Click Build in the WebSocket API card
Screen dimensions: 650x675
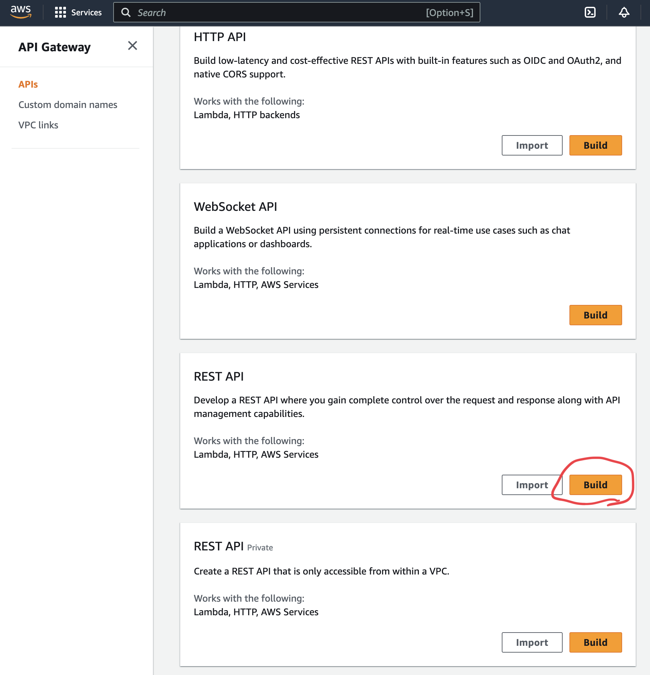pos(596,315)
